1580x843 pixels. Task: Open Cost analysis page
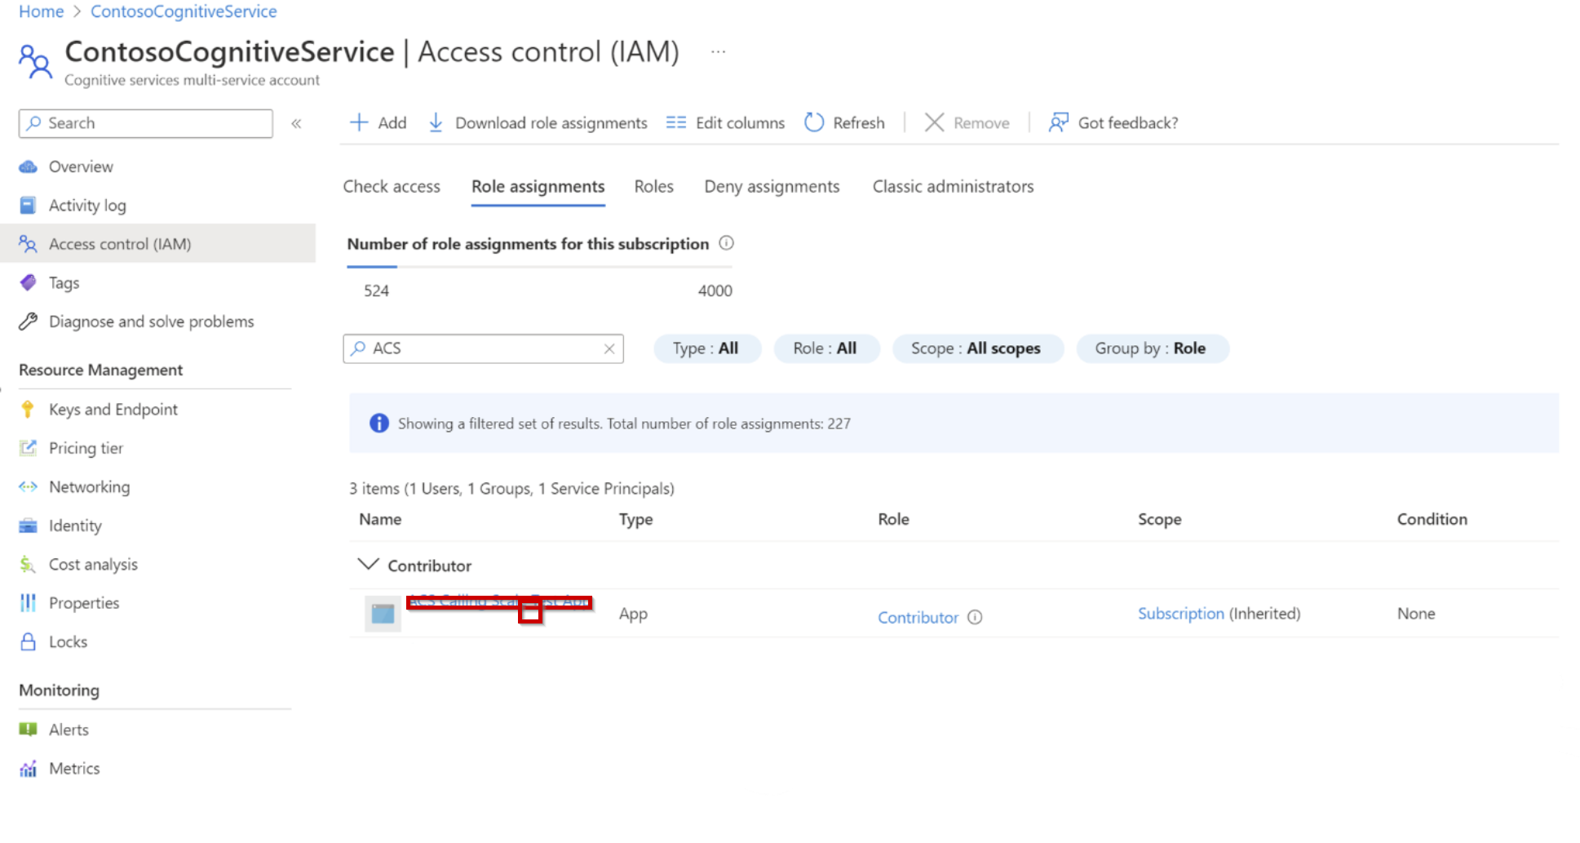(93, 564)
